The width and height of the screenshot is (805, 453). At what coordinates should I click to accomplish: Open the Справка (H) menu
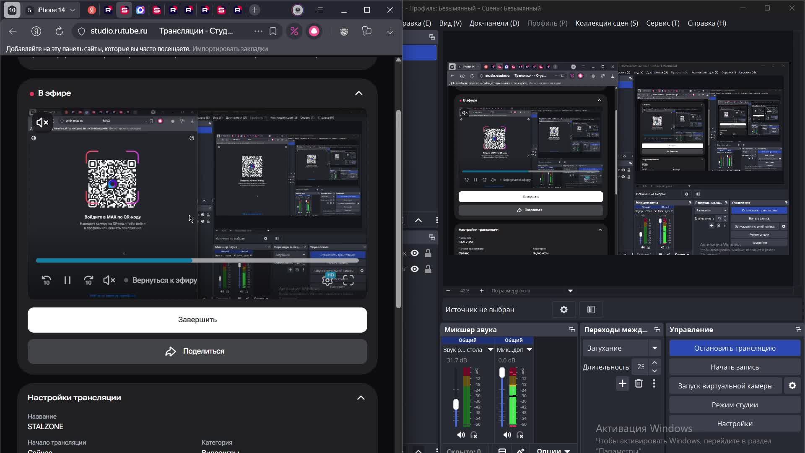click(707, 23)
